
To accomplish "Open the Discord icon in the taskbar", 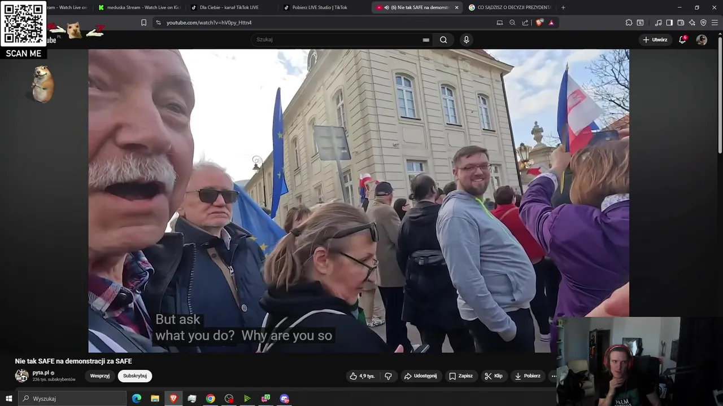I will point(284,399).
